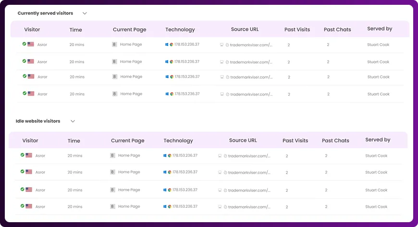Collapse the Idle website visitors section
The height and width of the screenshot is (227, 418).
click(x=73, y=121)
